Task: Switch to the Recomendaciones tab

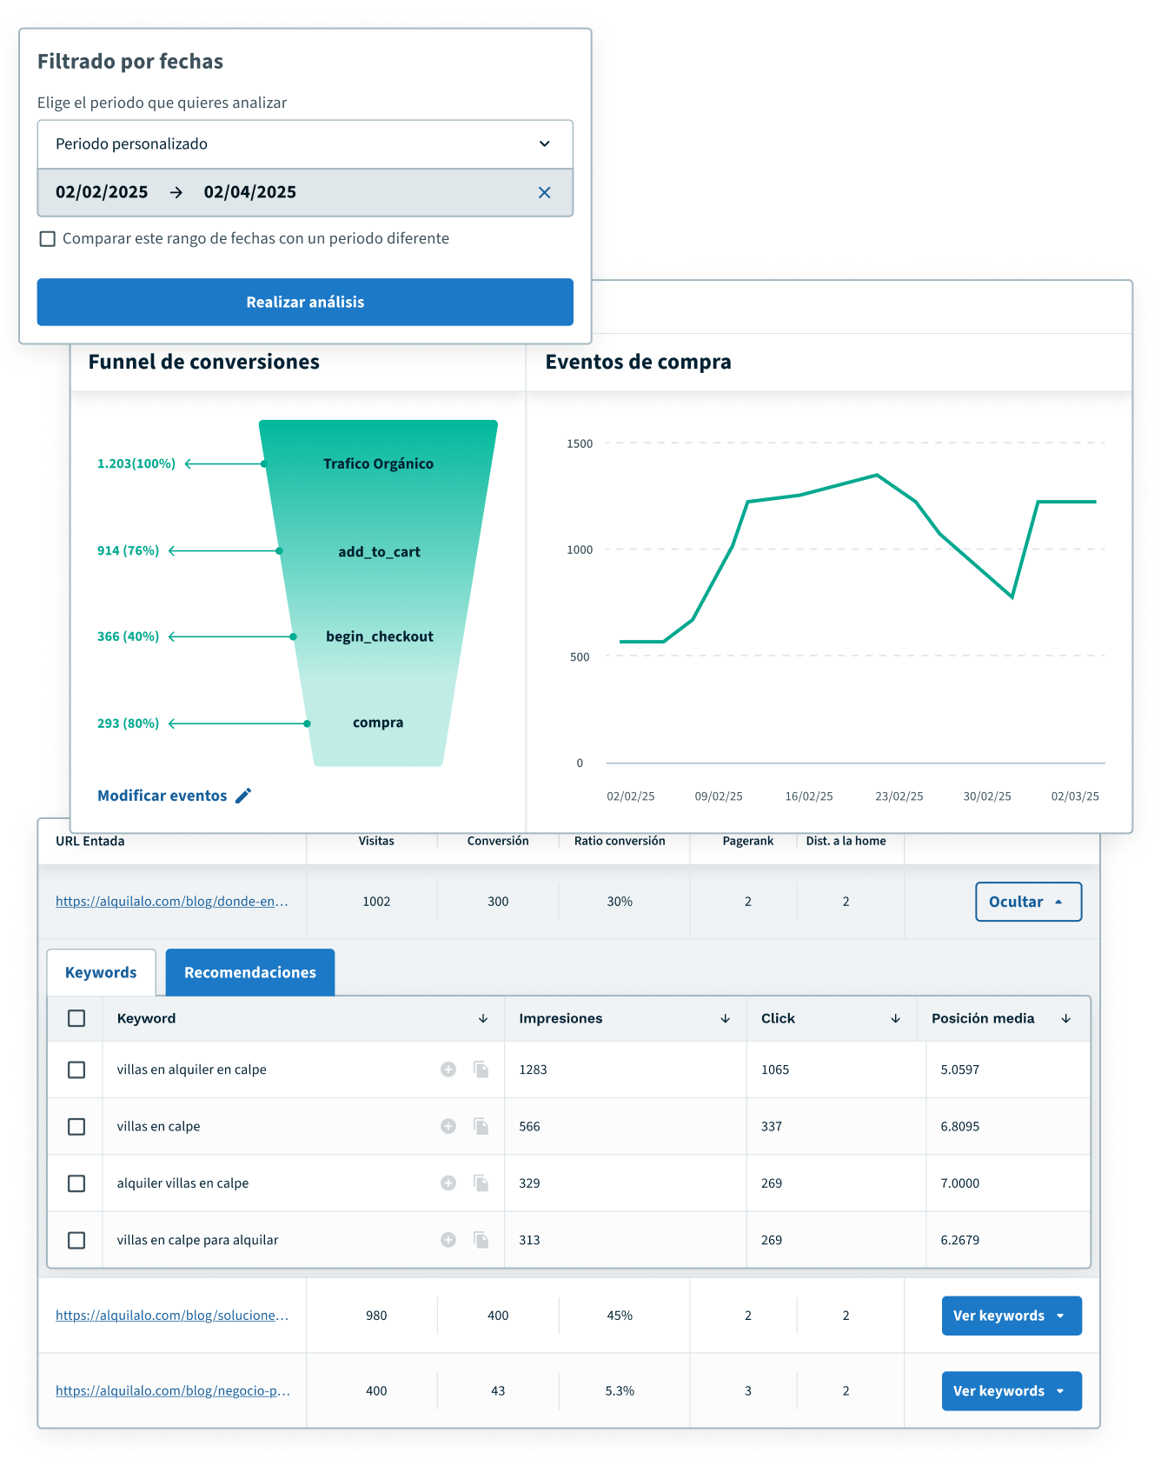Action: [249, 972]
